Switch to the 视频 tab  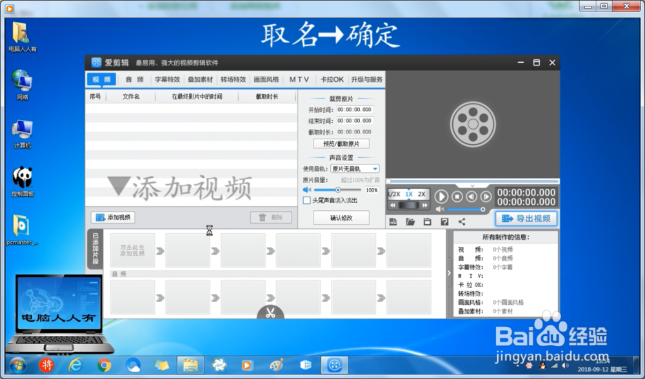click(101, 79)
